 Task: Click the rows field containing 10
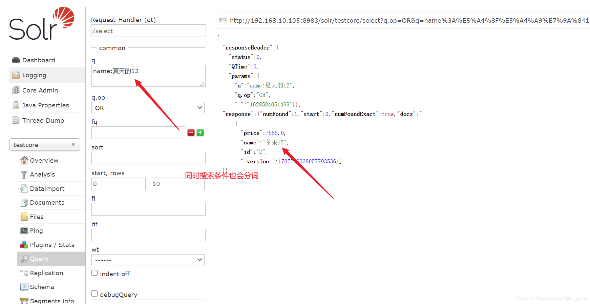177,184
